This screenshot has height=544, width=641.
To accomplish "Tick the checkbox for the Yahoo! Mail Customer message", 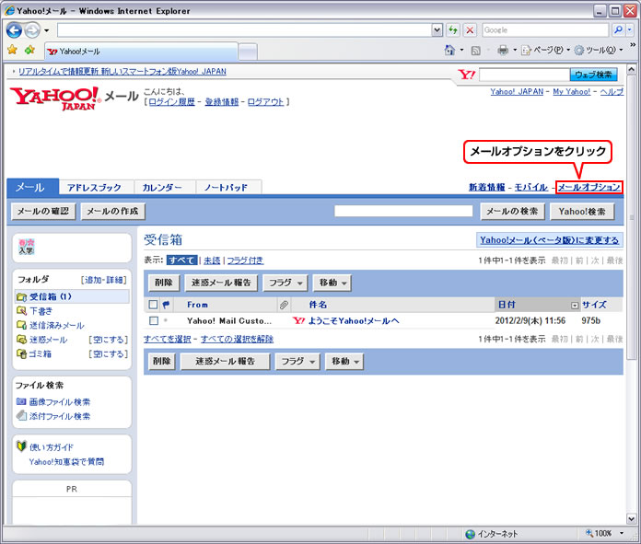I will (154, 321).
